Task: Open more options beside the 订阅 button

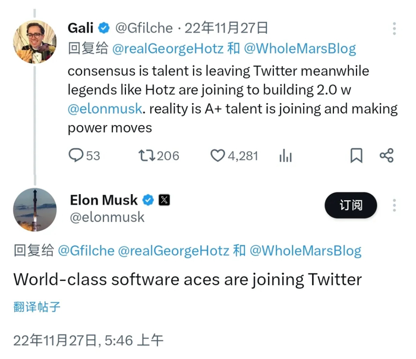Action: point(395,205)
